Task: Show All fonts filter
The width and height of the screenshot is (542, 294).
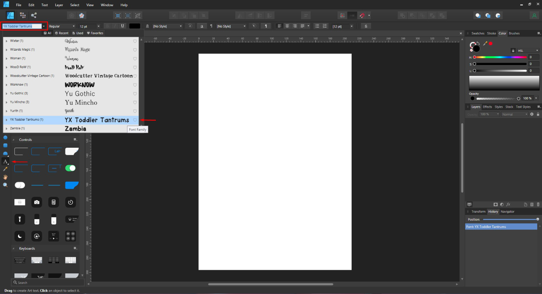Action: 48,33
